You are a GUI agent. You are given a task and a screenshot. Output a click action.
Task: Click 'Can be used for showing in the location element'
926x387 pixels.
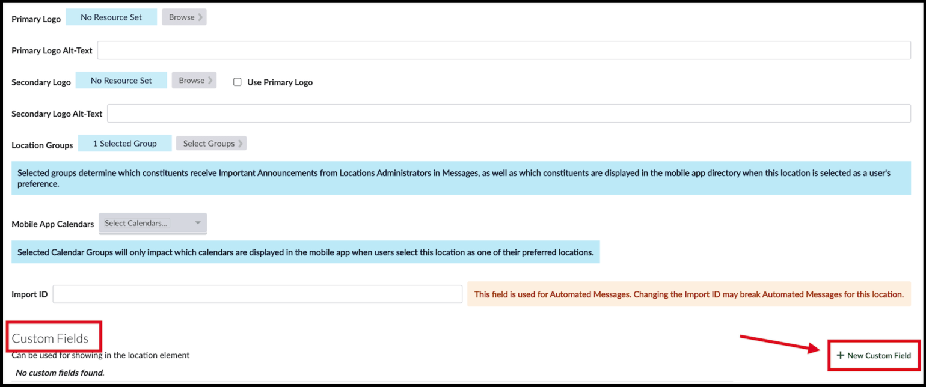click(100, 355)
